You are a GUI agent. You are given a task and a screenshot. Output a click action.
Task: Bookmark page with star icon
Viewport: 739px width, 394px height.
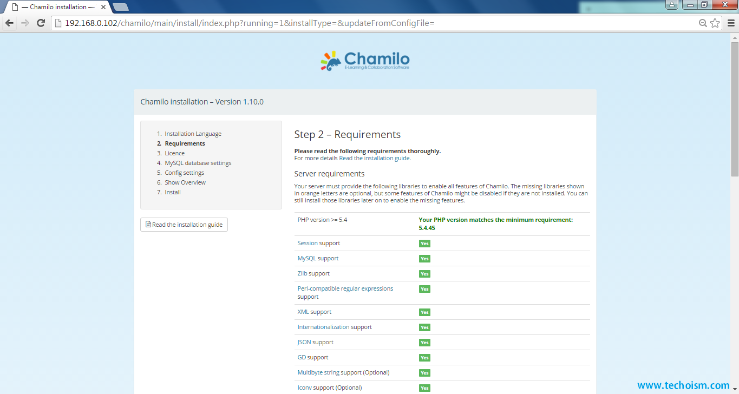click(x=715, y=23)
